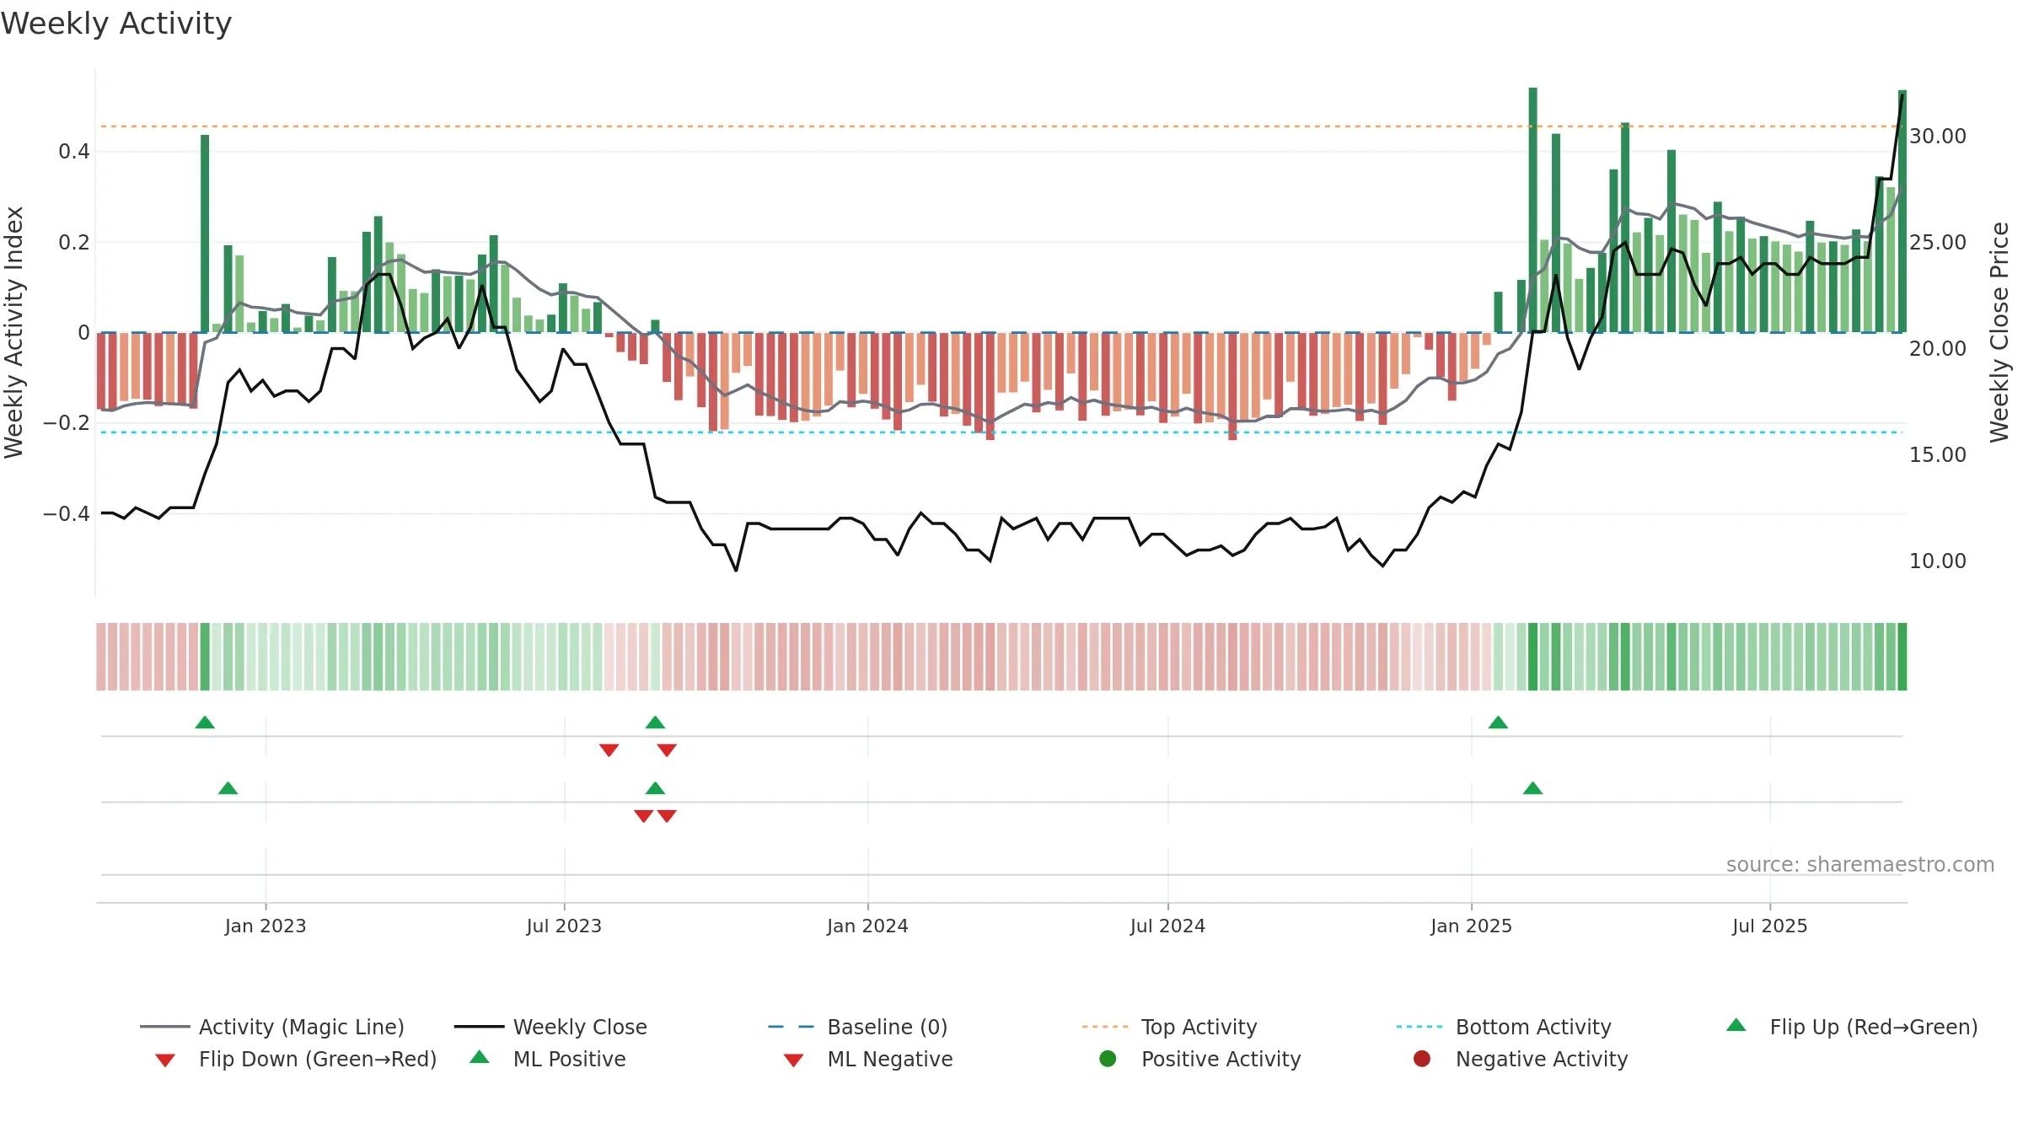
Task: Click the ML positive green triangle before Jan 2023
Action: tap(228, 788)
